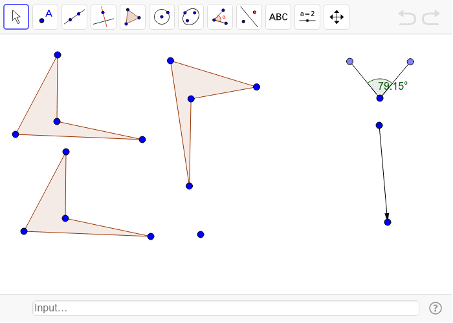453x323 pixels.
Task: Pick the Perpendicular Line tool
Action: pos(104,17)
